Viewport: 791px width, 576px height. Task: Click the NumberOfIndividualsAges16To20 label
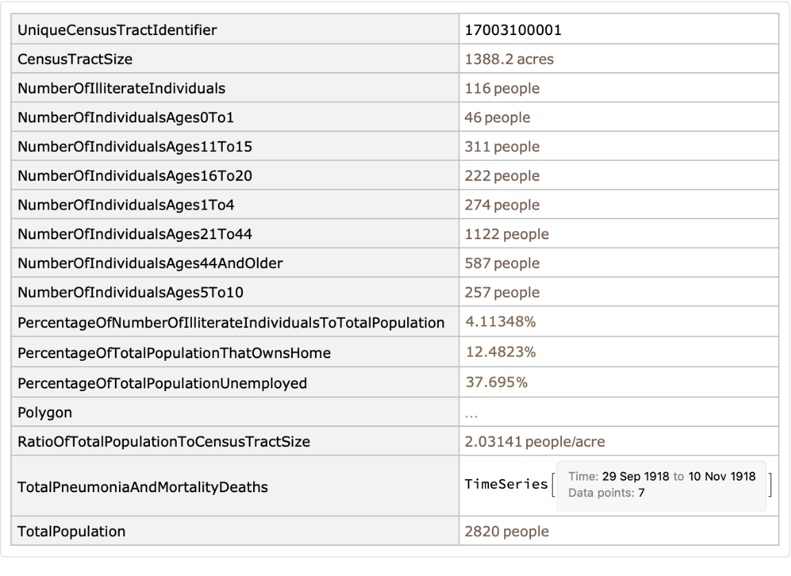[x=135, y=177]
